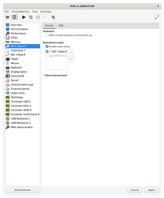
Task: Show virtual hardware details lightbulb icon
Action: click(x=14, y=17)
